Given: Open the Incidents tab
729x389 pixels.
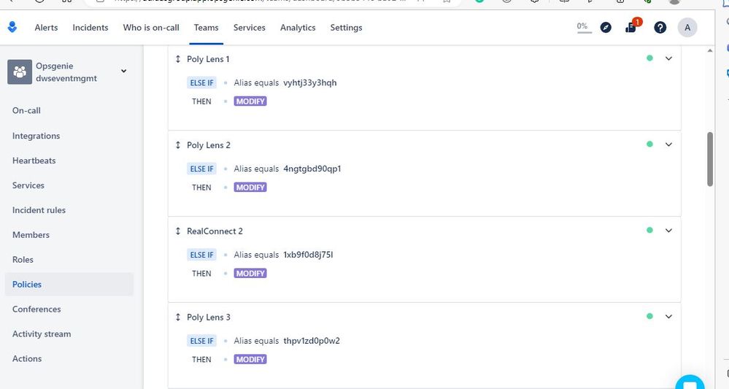Looking at the screenshot, I should (90, 28).
